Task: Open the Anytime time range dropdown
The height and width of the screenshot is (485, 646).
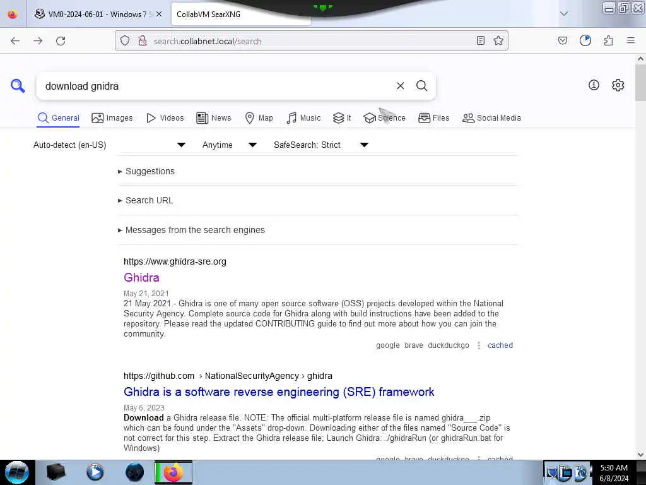Action: [x=230, y=145]
